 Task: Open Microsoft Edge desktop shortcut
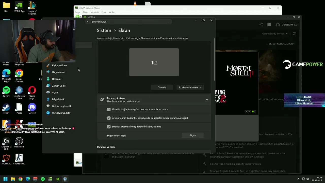tap(6, 76)
